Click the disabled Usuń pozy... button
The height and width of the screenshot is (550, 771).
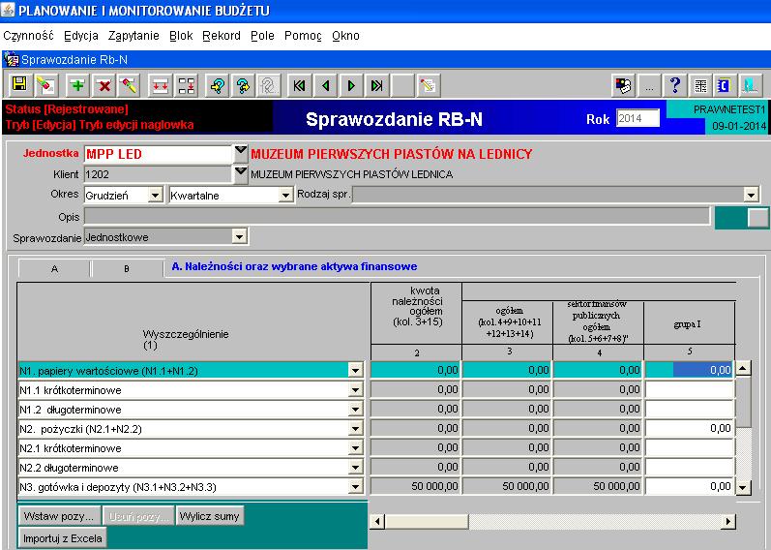pos(138,516)
